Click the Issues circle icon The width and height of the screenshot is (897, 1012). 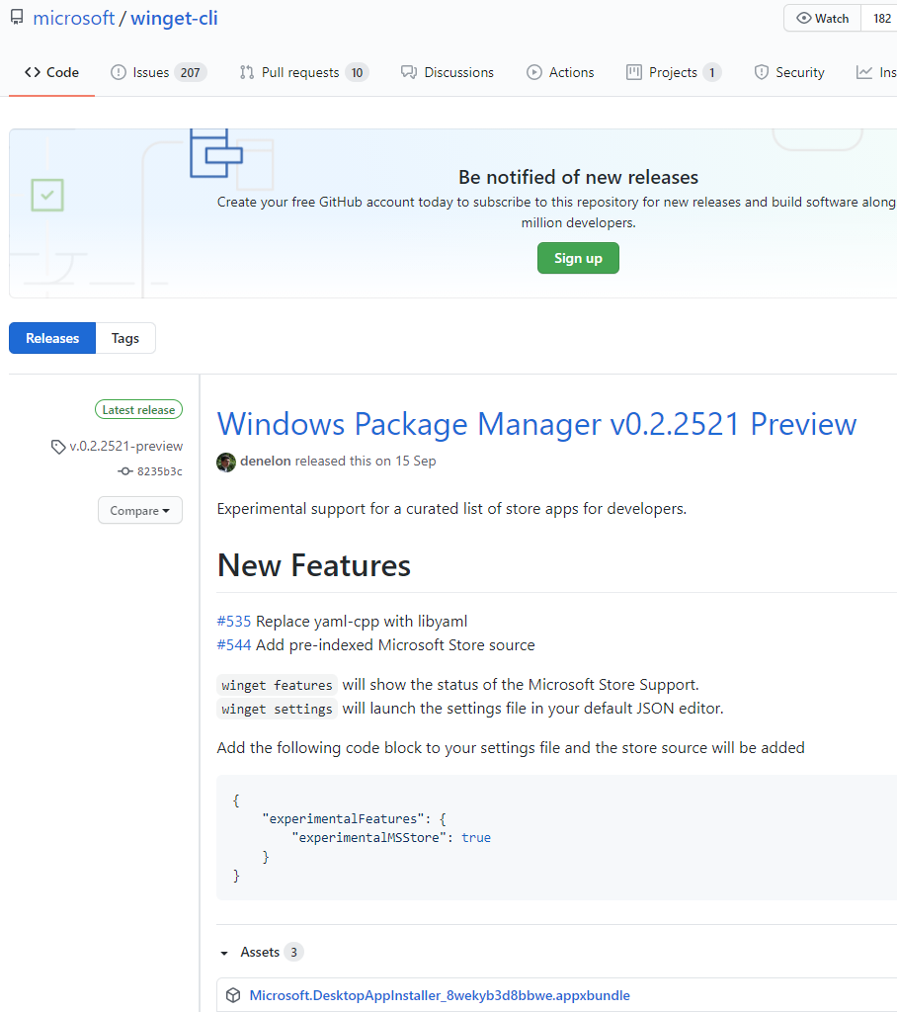point(119,72)
